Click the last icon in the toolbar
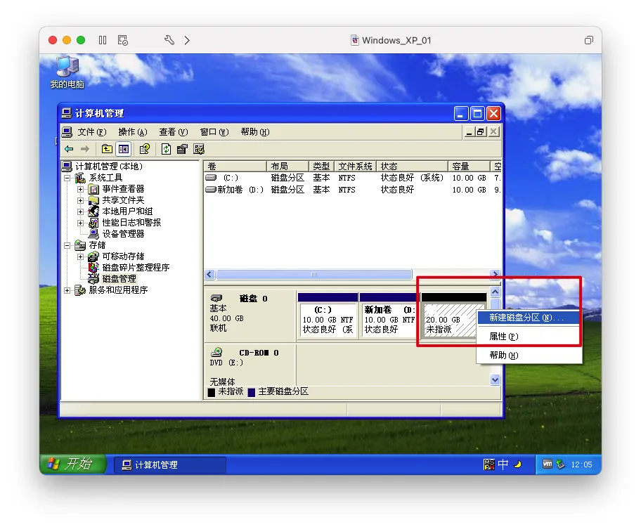Image resolution: width=641 pixels, height=527 pixels. pos(199,149)
